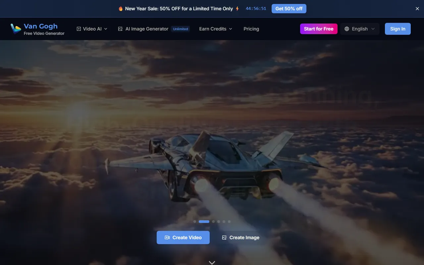Open AI Image Generator menu item

(147, 29)
